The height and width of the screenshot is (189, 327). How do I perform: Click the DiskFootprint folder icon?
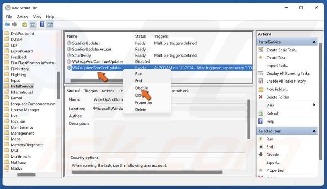click(7, 33)
